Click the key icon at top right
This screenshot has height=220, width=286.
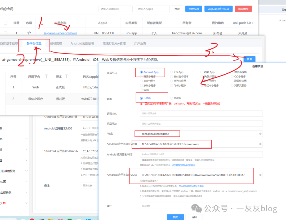tap(284, 10)
